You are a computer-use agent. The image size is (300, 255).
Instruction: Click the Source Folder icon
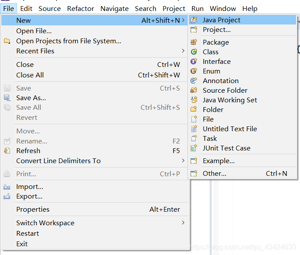194,90
